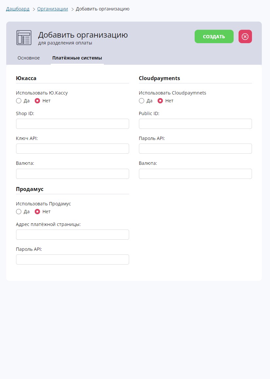This screenshot has width=270, height=379.
Task: Go to Дашбоард via breadcrumb link
Action: pos(18,9)
